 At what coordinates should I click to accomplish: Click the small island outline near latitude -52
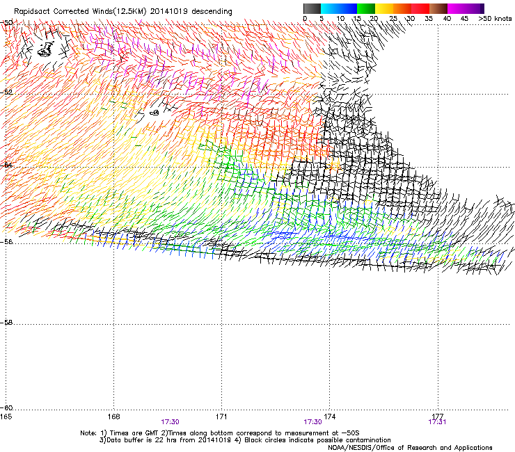click(154, 113)
